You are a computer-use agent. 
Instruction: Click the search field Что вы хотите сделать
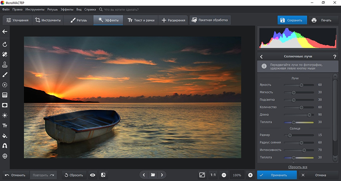(122, 9)
